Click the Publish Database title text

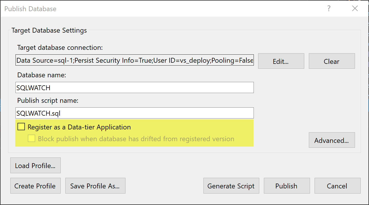click(x=30, y=9)
